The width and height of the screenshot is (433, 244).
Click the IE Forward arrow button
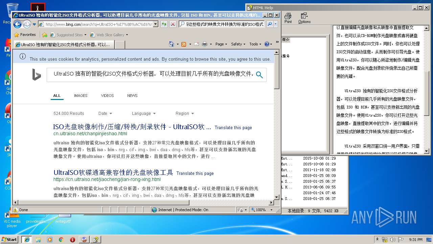coord(27,24)
